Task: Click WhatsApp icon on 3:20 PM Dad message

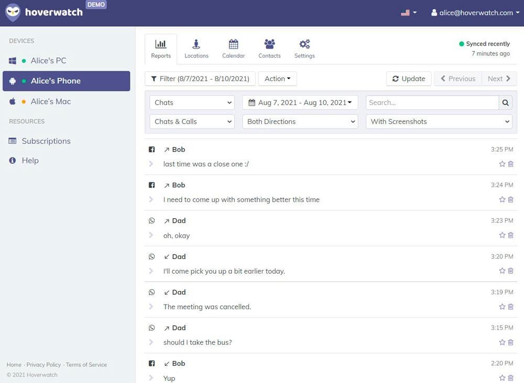Action: [x=152, y=256]
